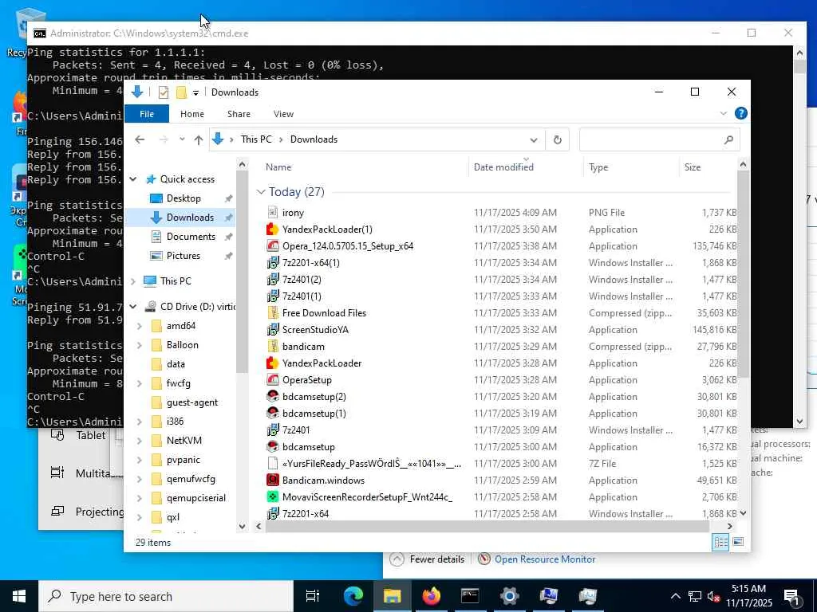The image size is (817, 612).
Task: Go back with the back arrow
Action: [x=140, y=139]
